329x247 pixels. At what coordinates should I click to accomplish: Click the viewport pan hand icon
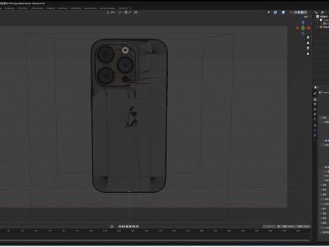(308, 43)
